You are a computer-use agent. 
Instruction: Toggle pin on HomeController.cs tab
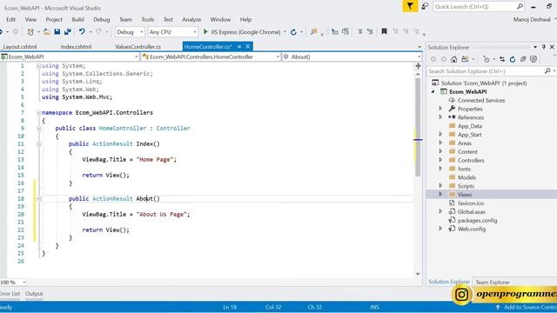pyautogui.click(x=239, y=46)
